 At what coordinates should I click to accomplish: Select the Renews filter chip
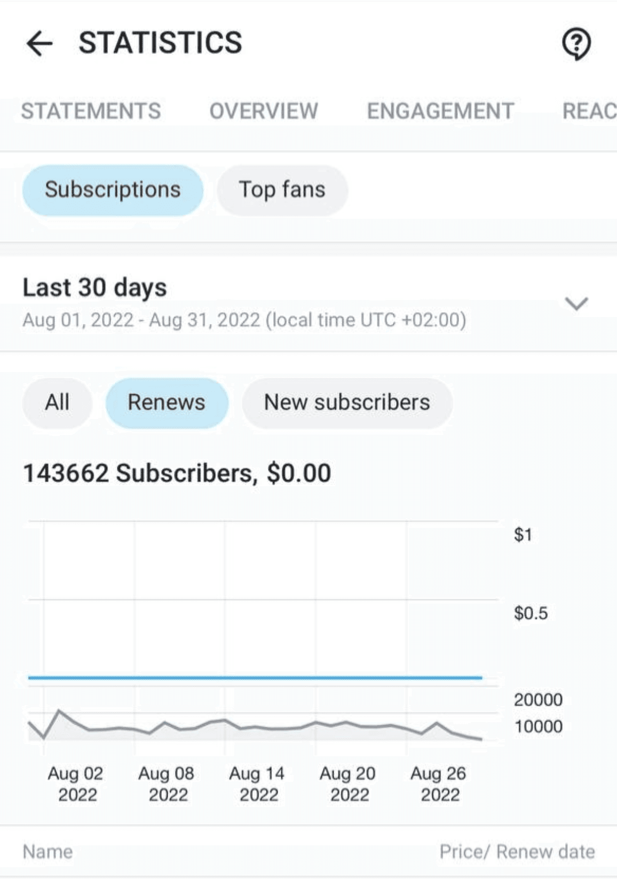point(167,402)
